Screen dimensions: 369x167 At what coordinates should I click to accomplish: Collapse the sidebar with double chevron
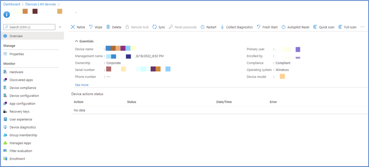[60, 27]
